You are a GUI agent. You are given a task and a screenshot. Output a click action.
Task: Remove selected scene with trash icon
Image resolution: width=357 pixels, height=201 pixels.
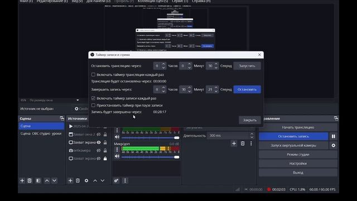coord(30,180)
